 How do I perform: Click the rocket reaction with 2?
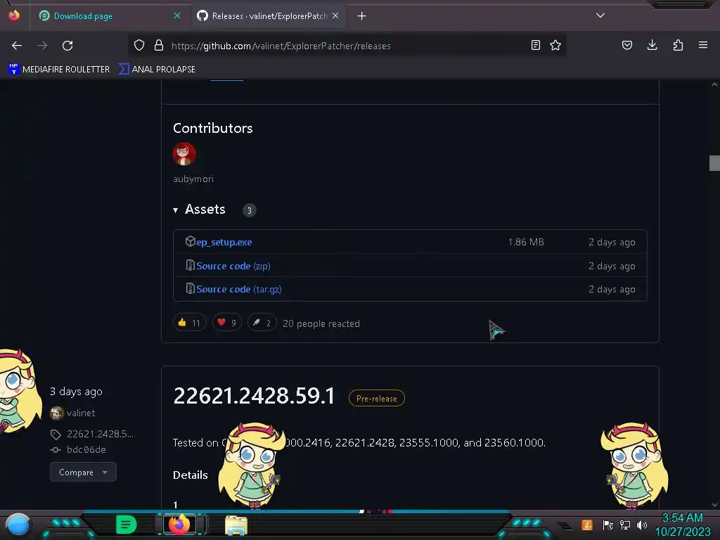[x=262, y=323]
